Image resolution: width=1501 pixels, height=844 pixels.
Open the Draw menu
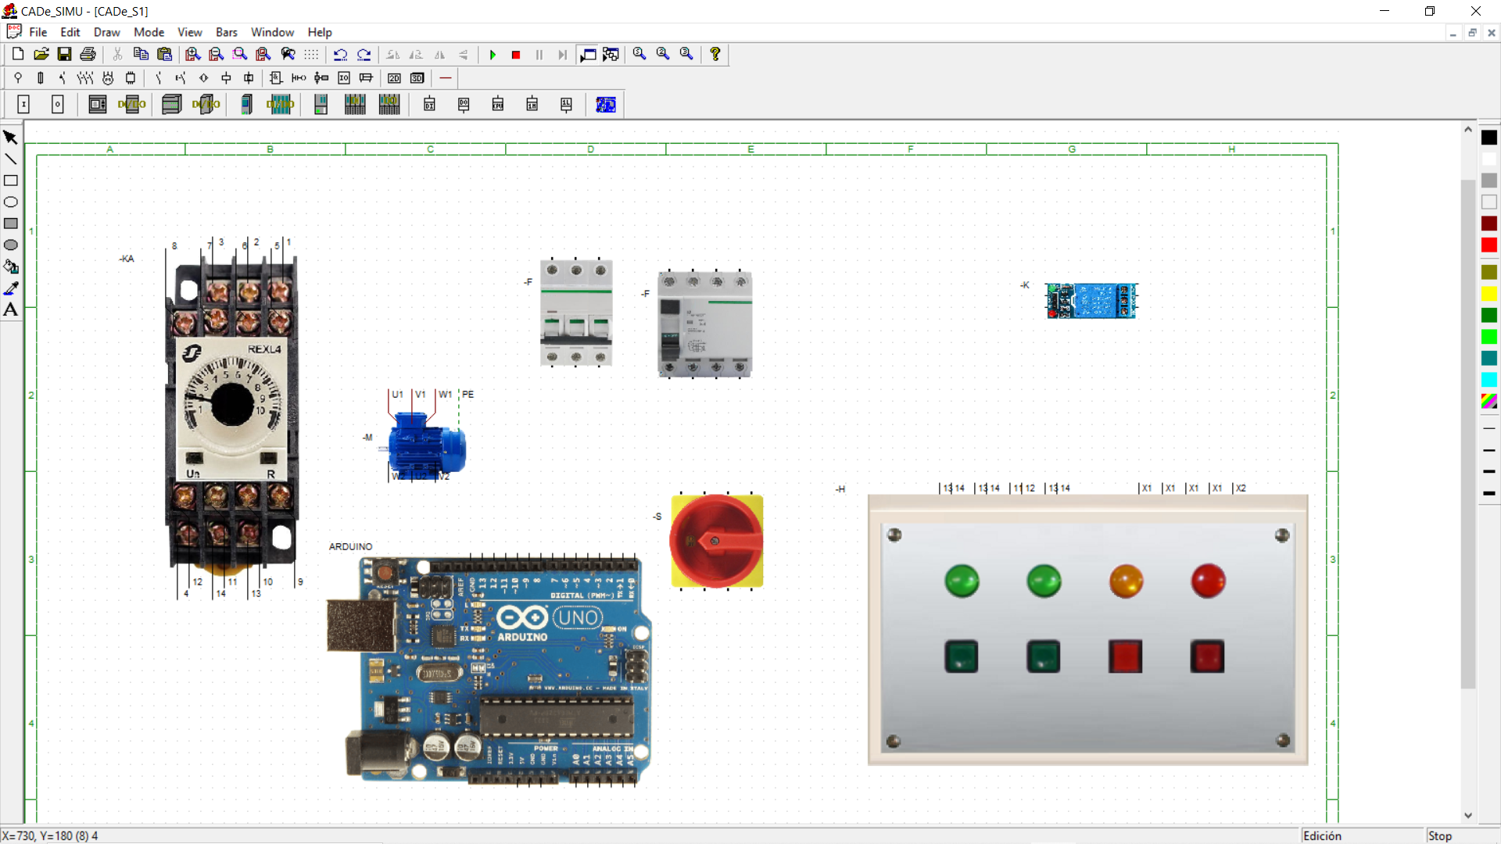coord(107,32)
